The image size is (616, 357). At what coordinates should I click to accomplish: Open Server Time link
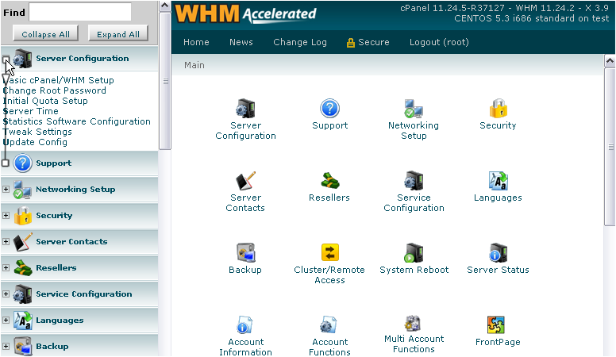point(31,111)
